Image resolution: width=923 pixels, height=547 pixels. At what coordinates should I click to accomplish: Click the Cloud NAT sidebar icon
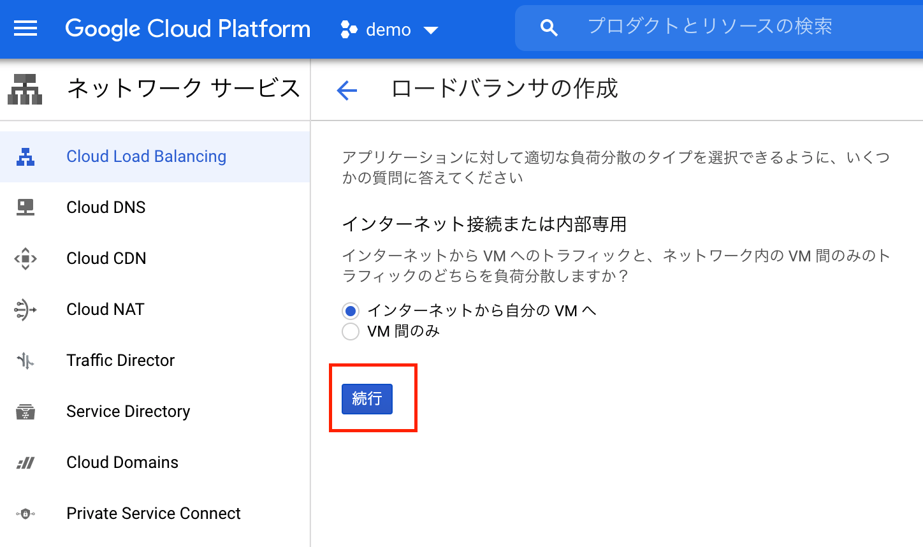coord(25,309)
